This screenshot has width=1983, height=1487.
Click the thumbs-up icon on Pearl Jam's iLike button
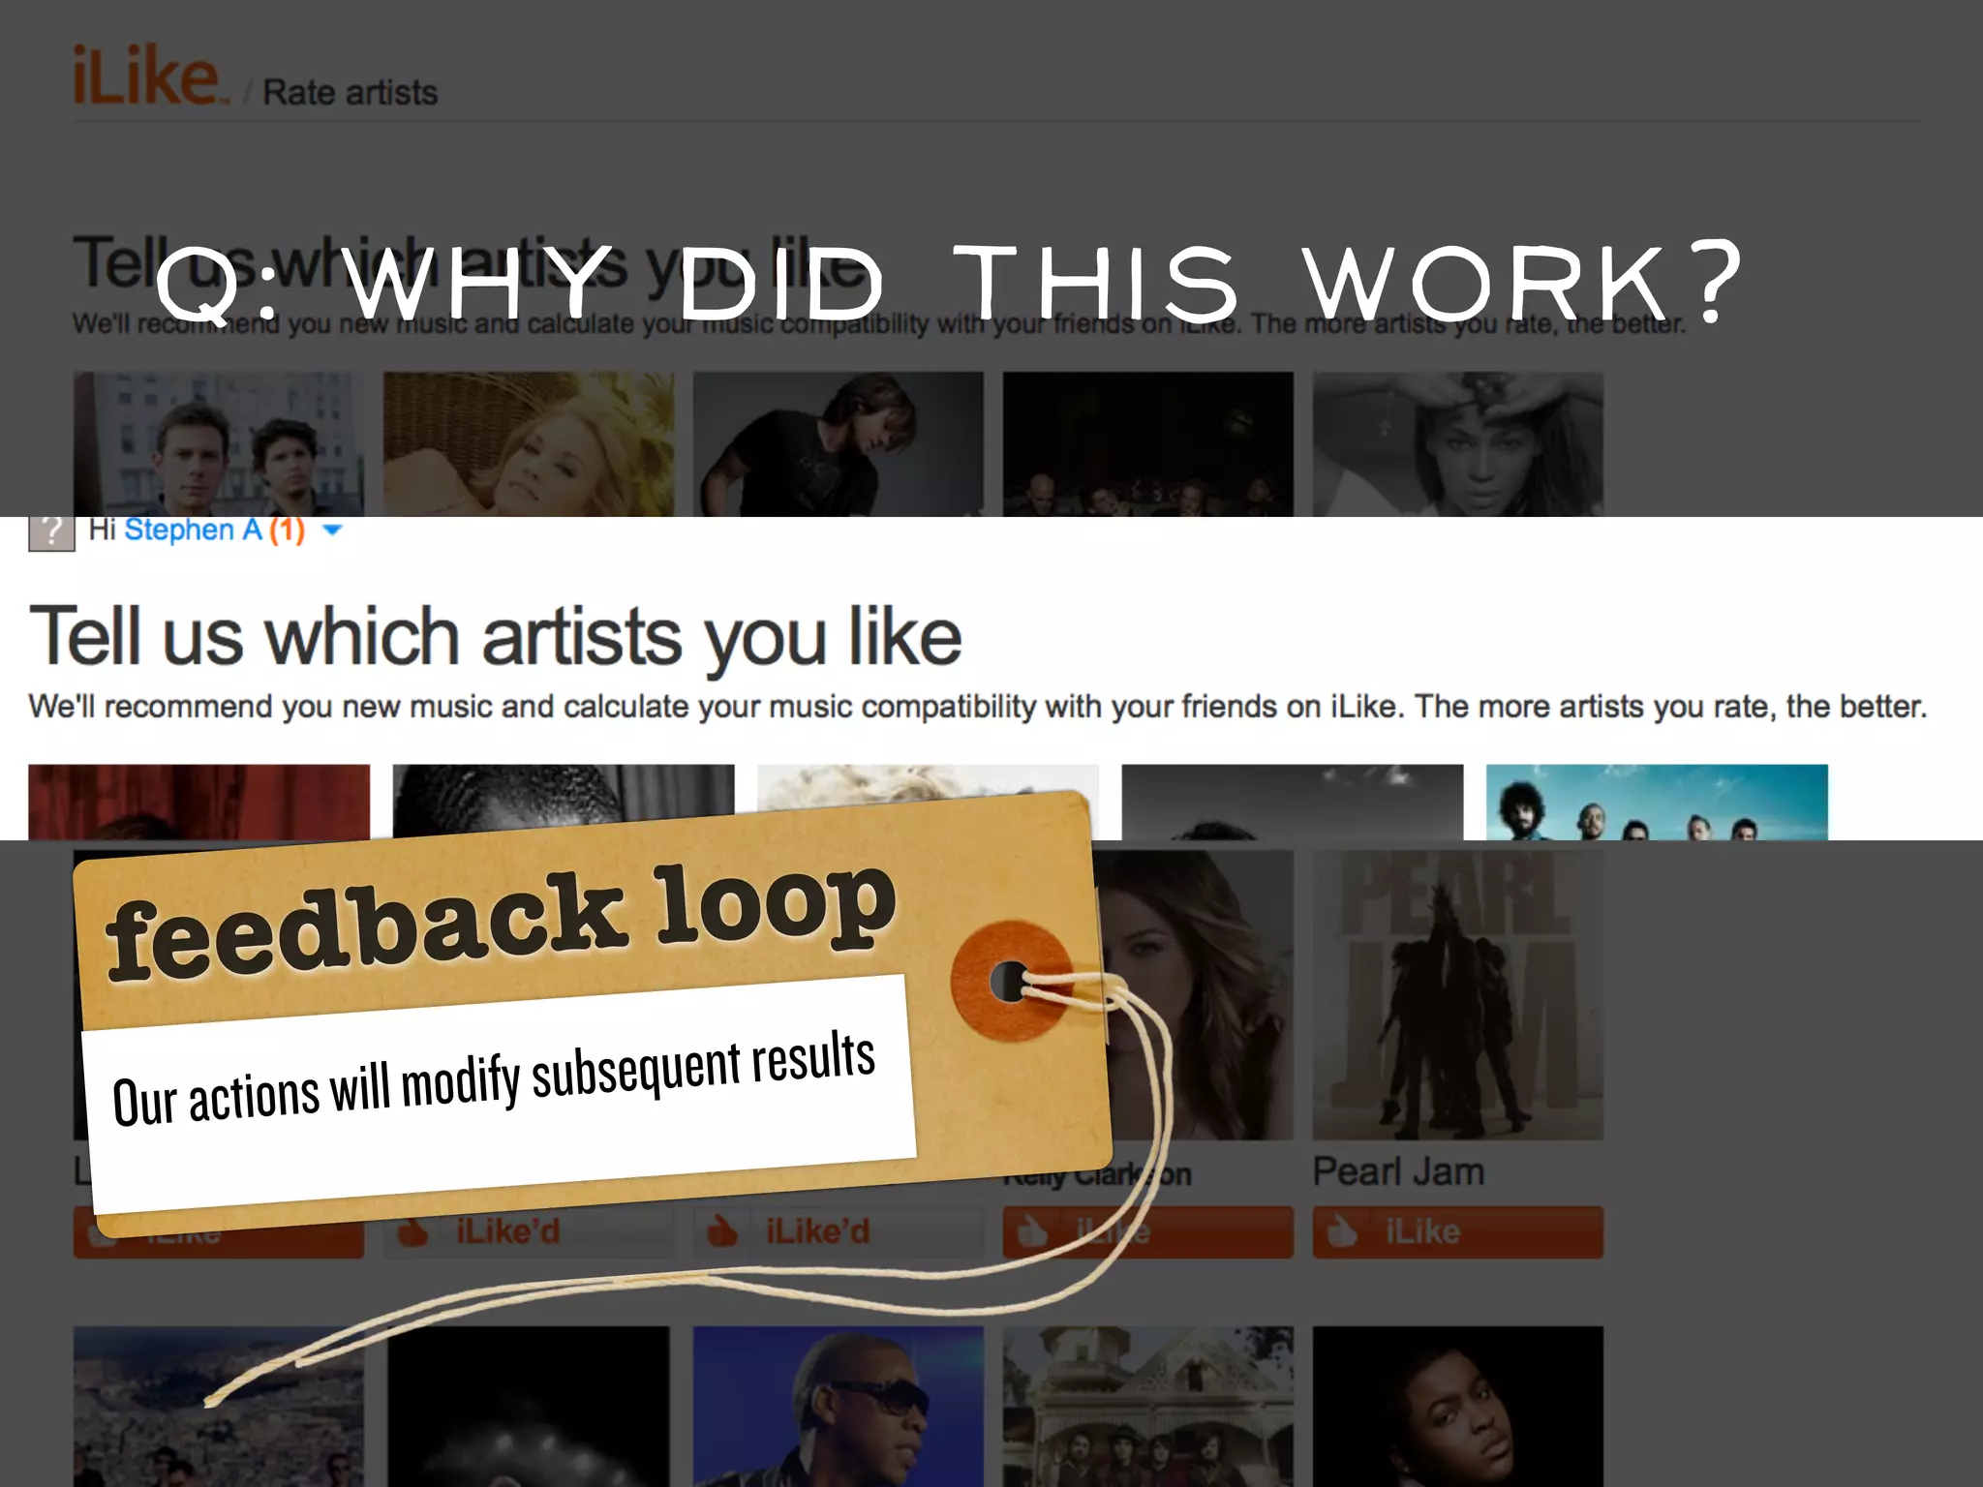coord(1341,1231)
